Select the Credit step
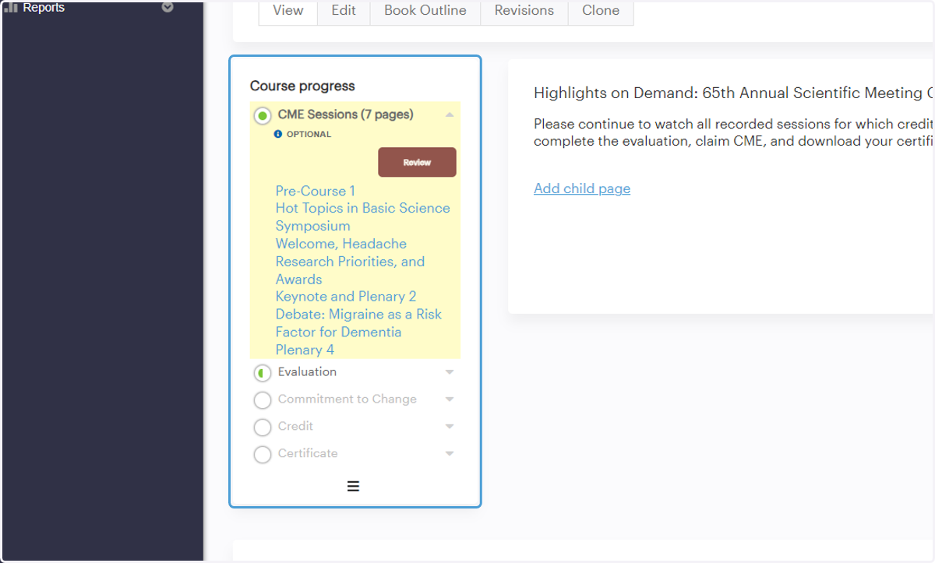This screenshot has width=935, height=563. 295,426
